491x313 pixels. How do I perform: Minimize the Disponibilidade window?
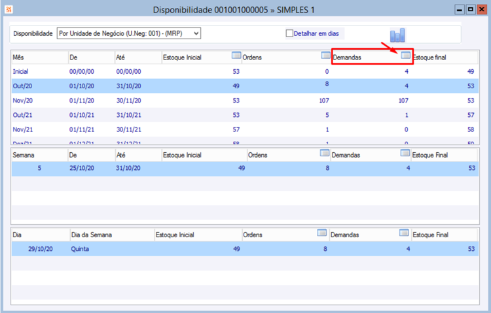click(x=460, y=10)
